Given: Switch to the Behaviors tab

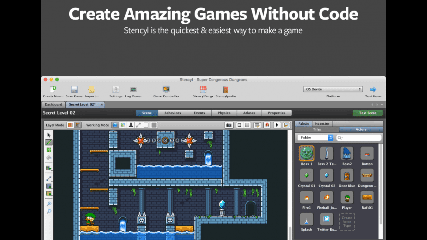Looking at the screenshot, I should pyautogui.click(x=172, y=113).
